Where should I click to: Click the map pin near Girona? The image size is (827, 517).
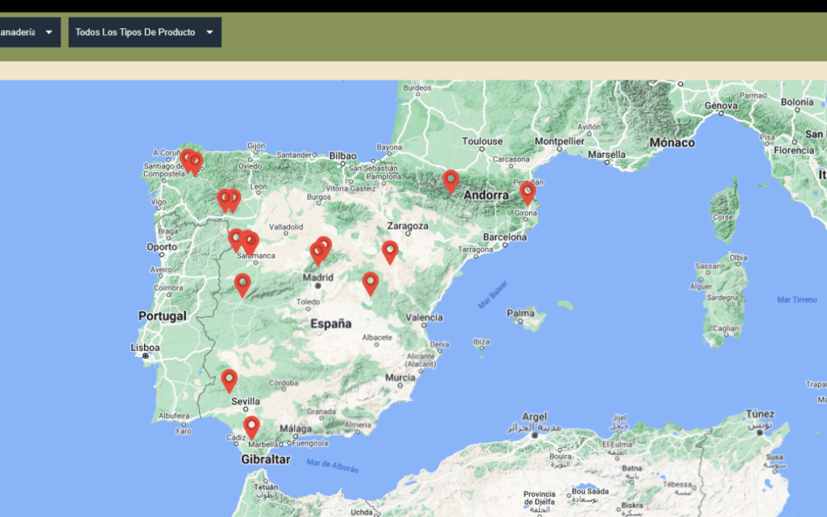[528, 193]
